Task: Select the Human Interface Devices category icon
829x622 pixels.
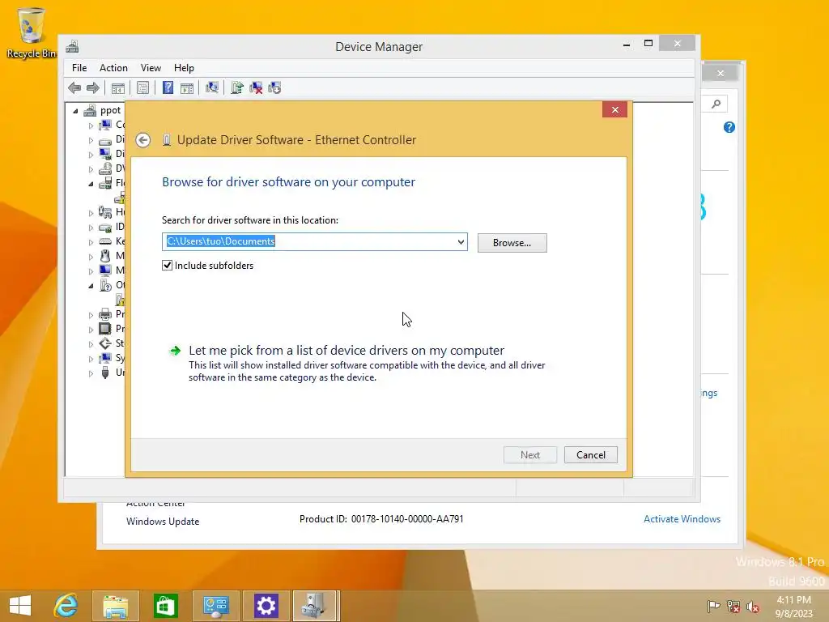Action: click(105, 212)
